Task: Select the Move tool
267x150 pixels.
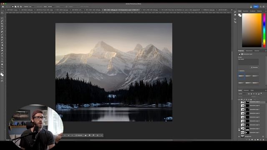Action: 2,13
